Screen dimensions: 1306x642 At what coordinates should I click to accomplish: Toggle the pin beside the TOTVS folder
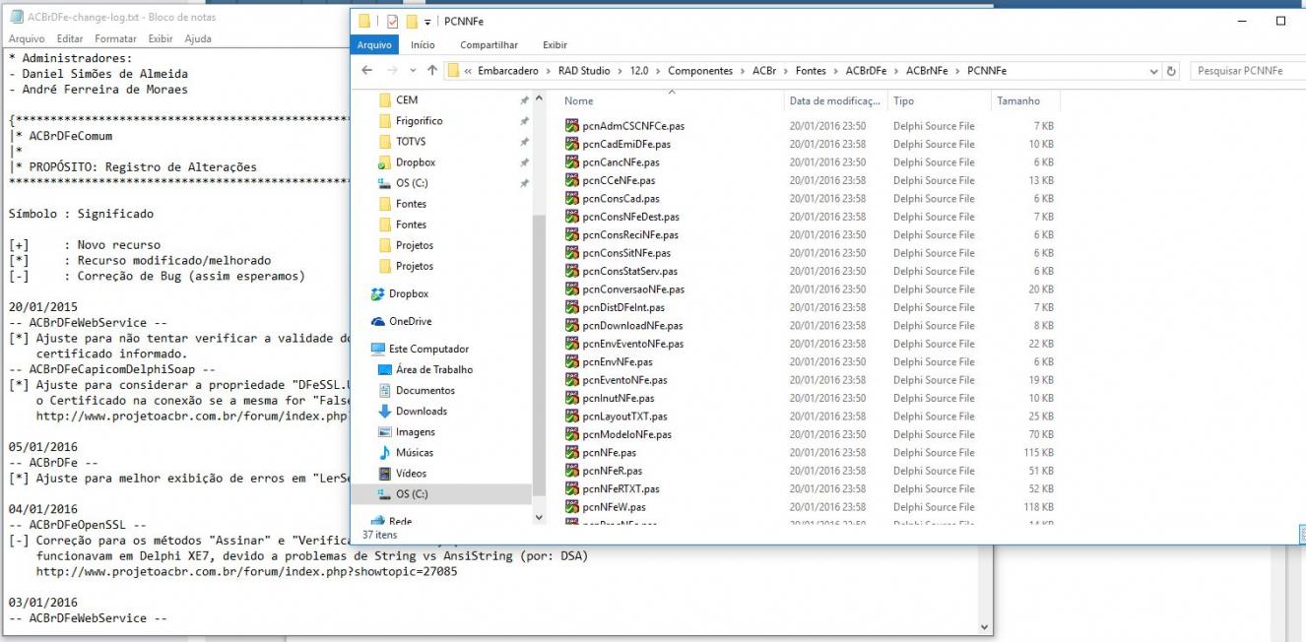[x=524, y=142]
